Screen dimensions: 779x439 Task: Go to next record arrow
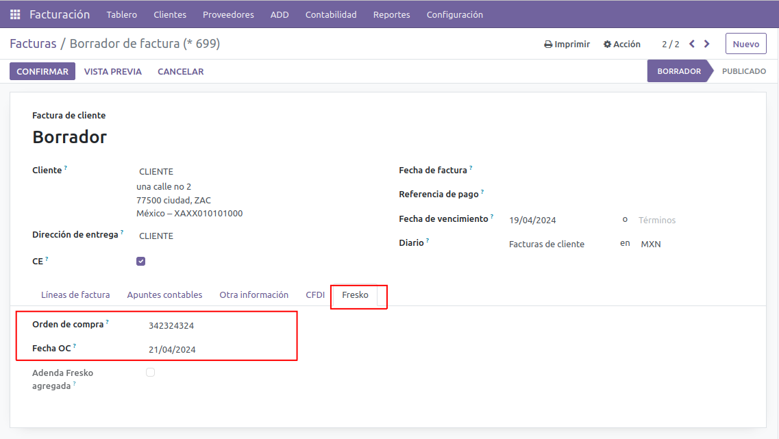(707, 44)
